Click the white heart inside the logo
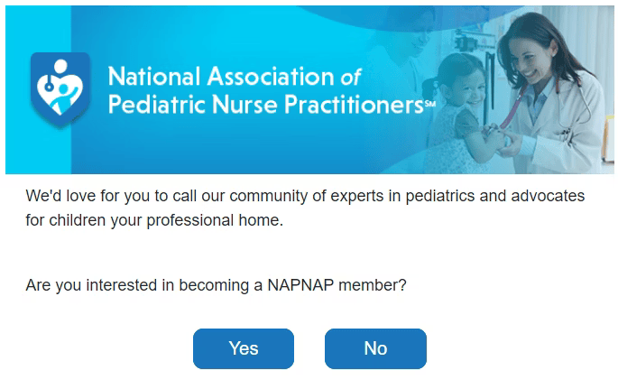This screenshot has width=618, height=389. pos(60,94)
